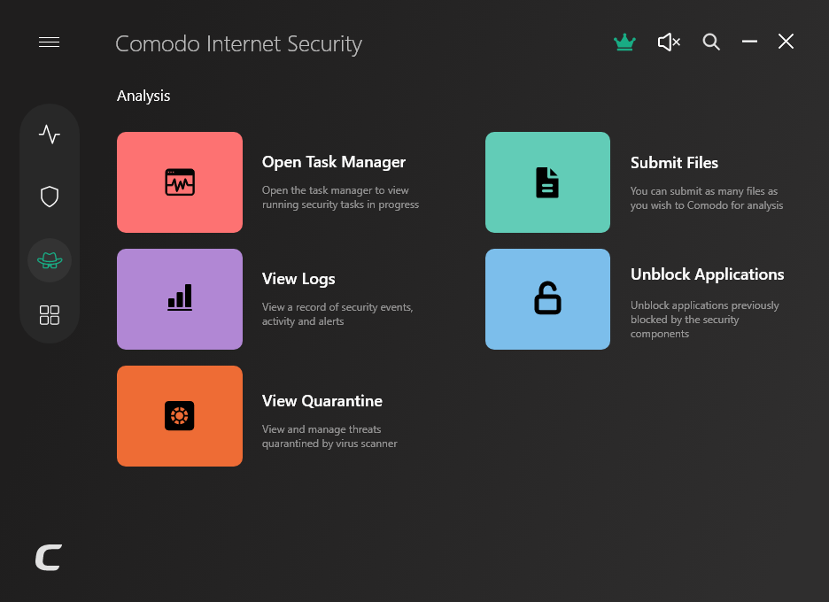Click the blue Unblock Applications tile
Screen dimensions: 829x602
coord(547,299)
